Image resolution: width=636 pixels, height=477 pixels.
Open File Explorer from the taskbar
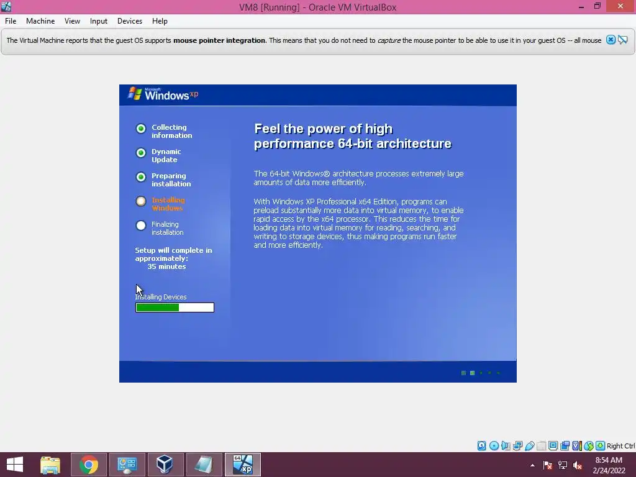point(50,465)
